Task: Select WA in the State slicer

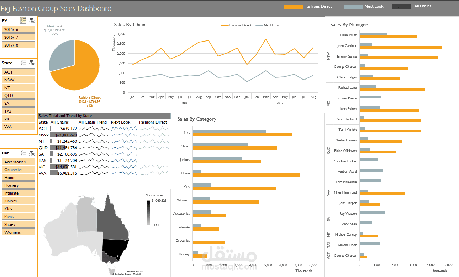Action: pyautogui.click(x=18, y=126)
